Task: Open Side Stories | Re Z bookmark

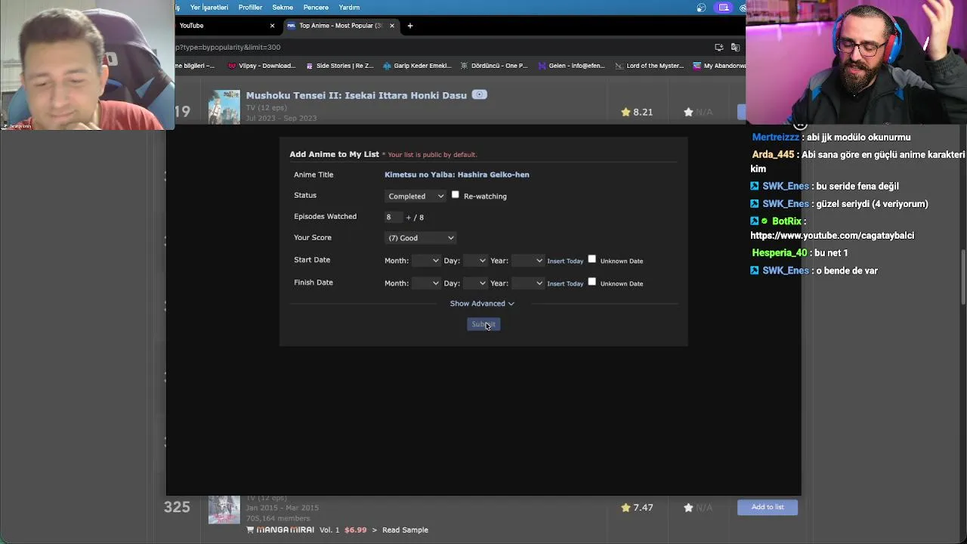Action: click(339, 66)
